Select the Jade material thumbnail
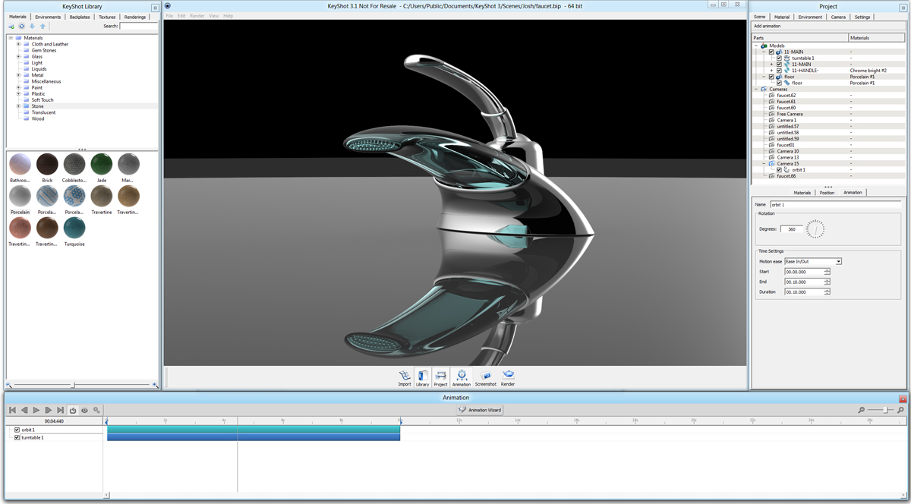Viewport: 911px width, 504px height. 101,164
